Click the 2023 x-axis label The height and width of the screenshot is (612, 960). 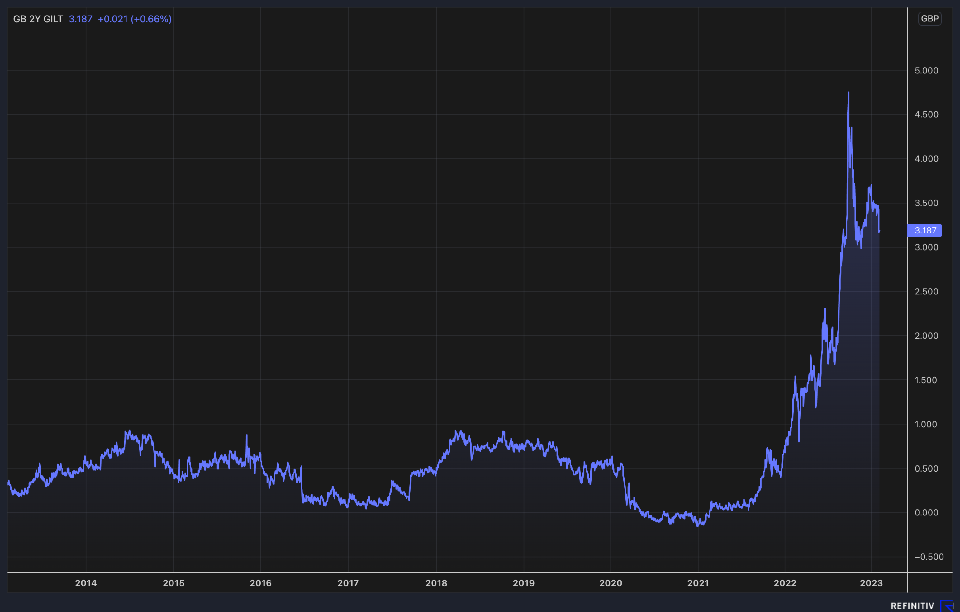click(x=872, y=583)
